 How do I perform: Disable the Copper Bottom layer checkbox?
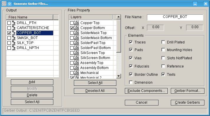point(72,28)
